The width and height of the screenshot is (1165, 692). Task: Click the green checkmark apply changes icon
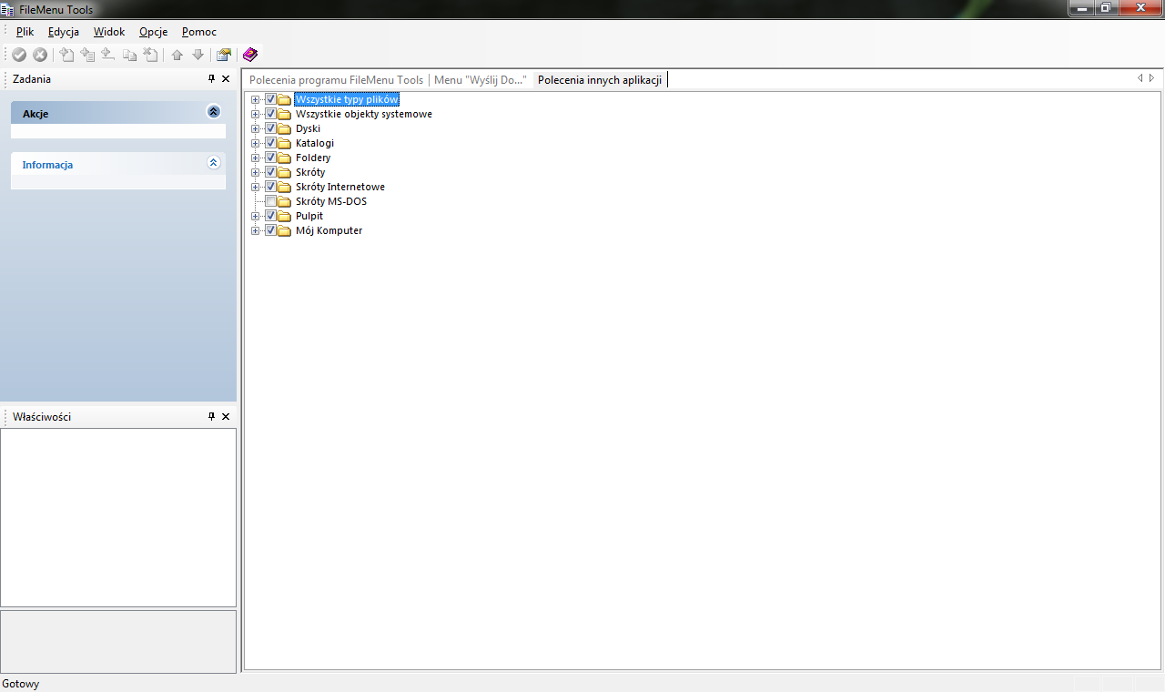[19, 55]
